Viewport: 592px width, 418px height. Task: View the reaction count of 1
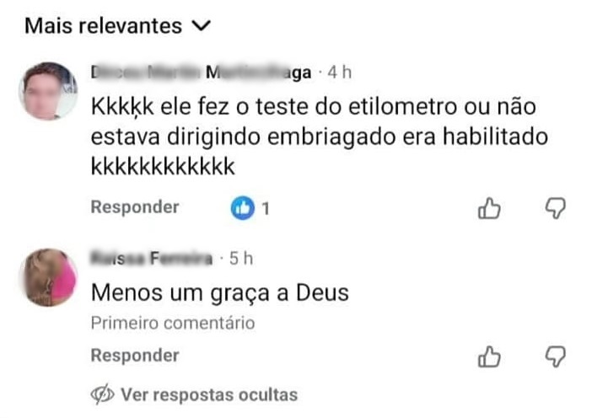coord(266,207)
